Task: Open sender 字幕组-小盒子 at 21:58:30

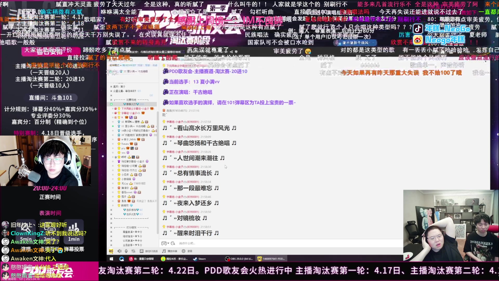Action: [182, 167]
